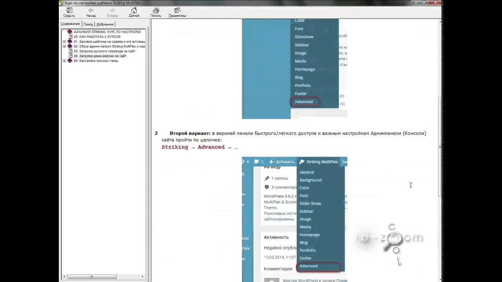Click the contents tree scroll-right arrow
This screenshot has height=282, width=502.
click(142, 277)
